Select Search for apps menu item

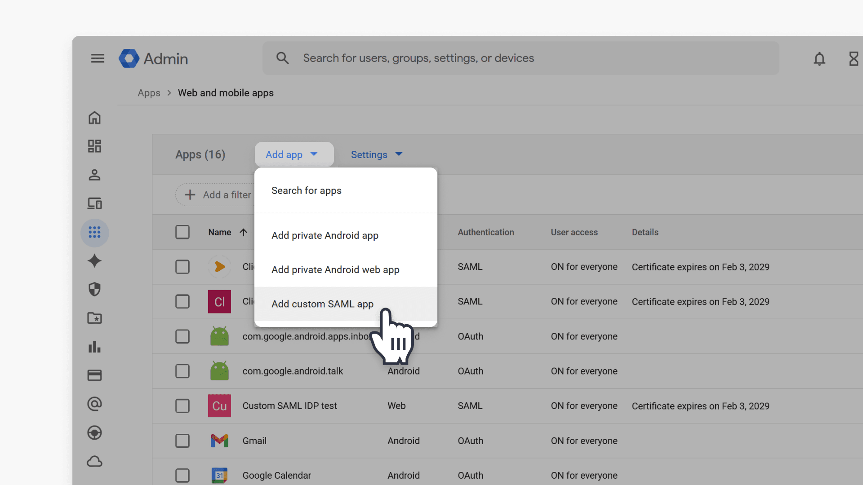tap(346, 190)
